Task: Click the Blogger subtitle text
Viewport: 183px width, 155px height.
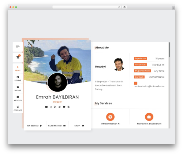Action: (57, 102)
